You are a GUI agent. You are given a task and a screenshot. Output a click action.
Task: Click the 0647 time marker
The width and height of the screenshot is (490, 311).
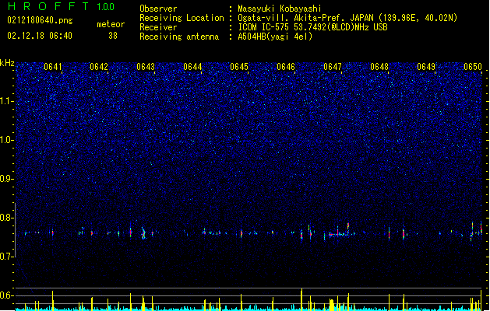[333, 67]
